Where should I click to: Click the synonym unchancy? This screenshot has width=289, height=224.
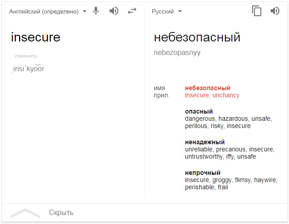225,96
